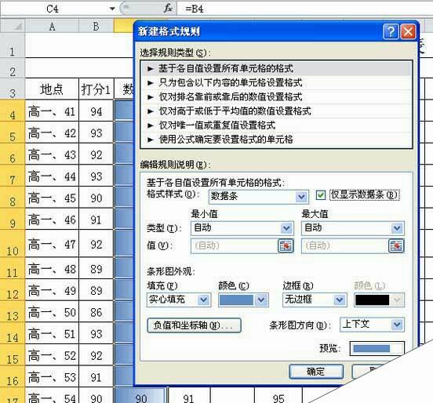
Task: Click the maximum 值 (自动) input field
Action: click(344, 245)
